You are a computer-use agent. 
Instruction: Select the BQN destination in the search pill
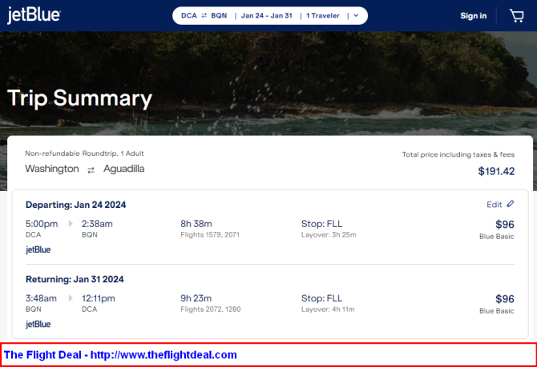point(219,16)
